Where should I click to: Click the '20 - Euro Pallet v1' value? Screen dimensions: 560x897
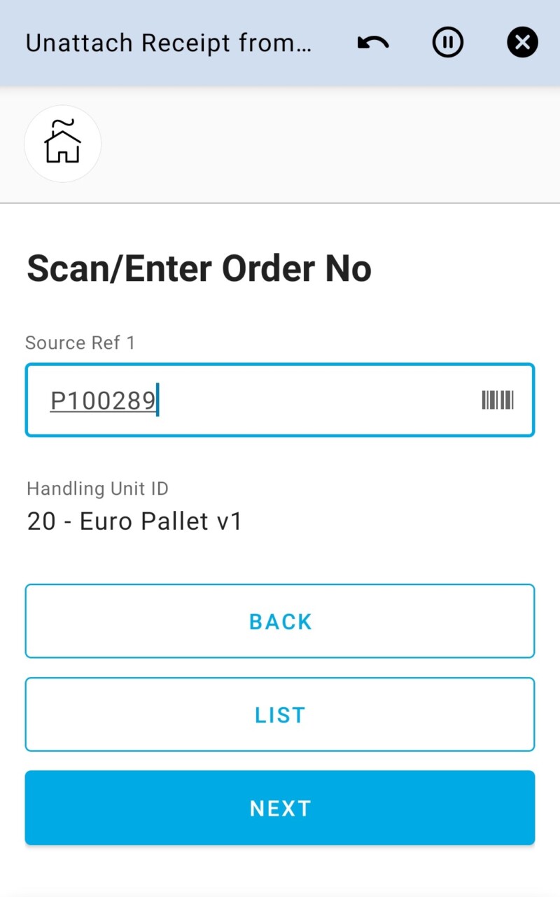coord(134,521)
